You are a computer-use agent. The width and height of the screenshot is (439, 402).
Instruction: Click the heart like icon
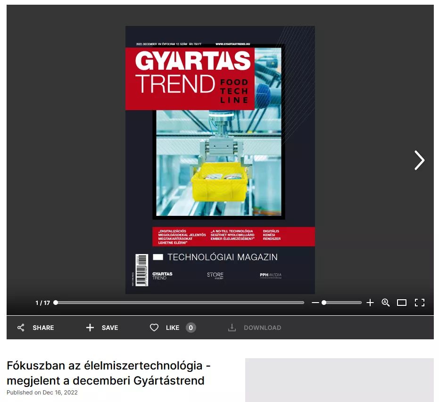point(154,328)
